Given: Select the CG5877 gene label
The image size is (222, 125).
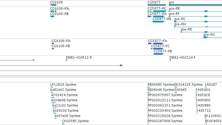Looking at the screenshot, I should pyautogui.click(x=154, y=2).
